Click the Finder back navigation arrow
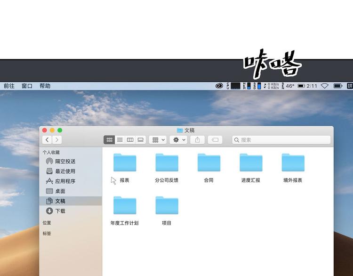 tap(47, 140)
